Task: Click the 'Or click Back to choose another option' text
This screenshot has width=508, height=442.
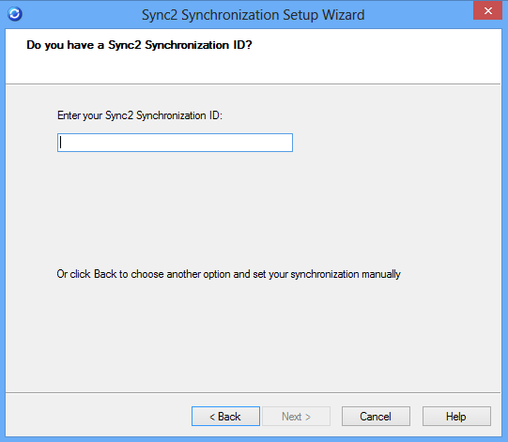Action: (144, 274)
